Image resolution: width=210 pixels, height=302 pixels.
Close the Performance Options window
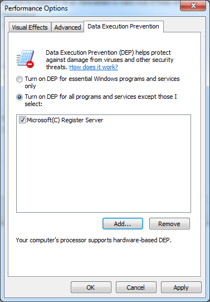point(193,6)
